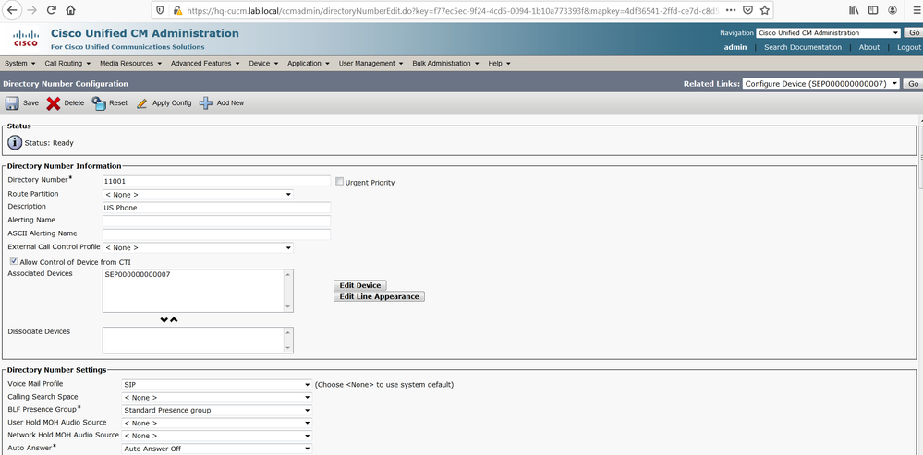Click the Edit Device button
This screenshot has width=923, height=455.
[x=360, y=285]
